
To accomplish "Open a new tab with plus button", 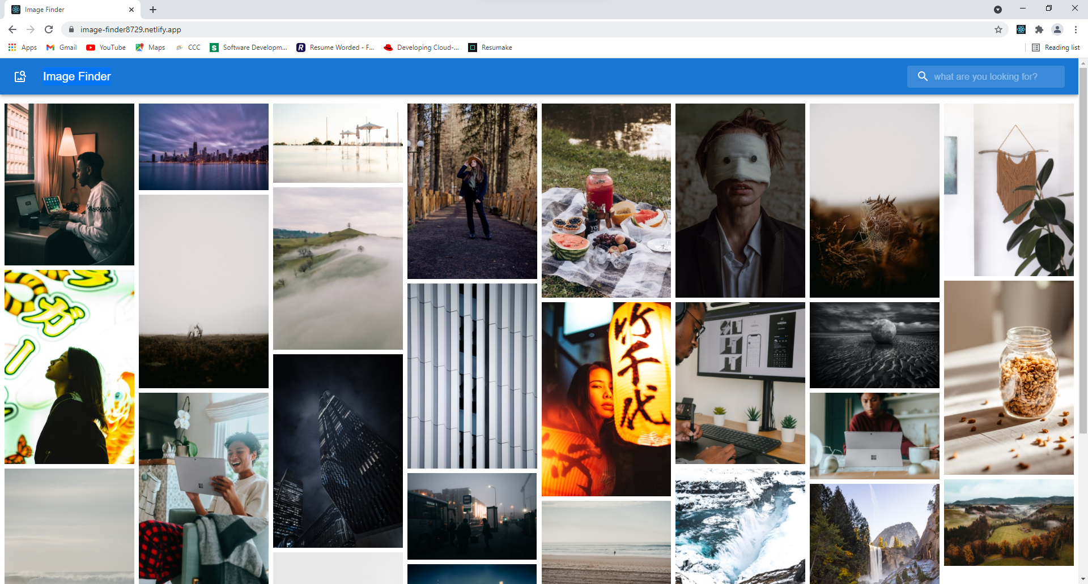I will [x=153, y=10].
